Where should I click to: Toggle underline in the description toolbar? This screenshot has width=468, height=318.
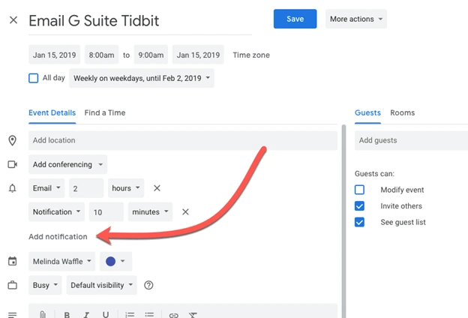pyautogui.click(x=105, y=315)
